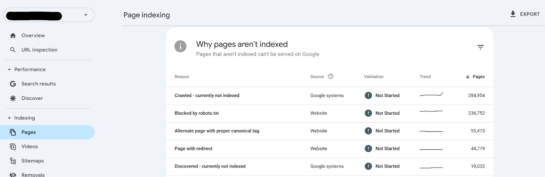This screenshot has width=545, height=177.
Task: Click the 44,779 pages count
Action: (478, 149)
